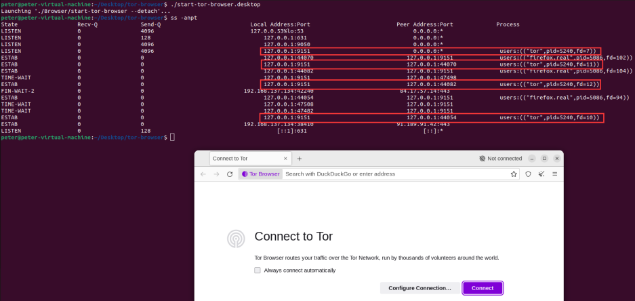Image resolution: width=635 pixels, height=301 pixels.
Task: Open the security level shield icon
Action: coord(528,174)
